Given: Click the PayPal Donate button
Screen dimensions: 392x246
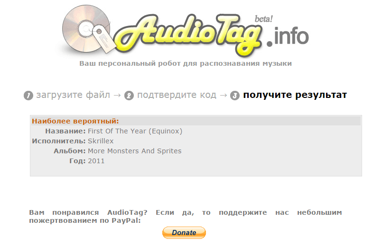Looking at the screenshot, I should 184,233.
